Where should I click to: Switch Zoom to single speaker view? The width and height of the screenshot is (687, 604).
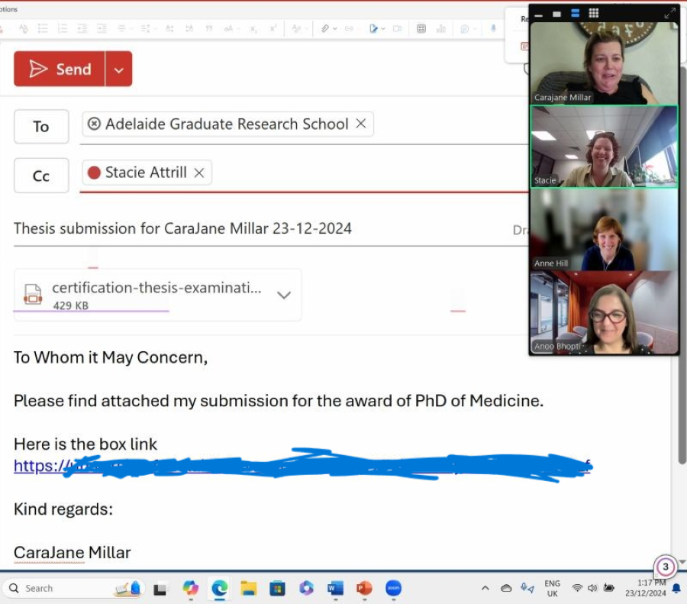pos(556,14)
